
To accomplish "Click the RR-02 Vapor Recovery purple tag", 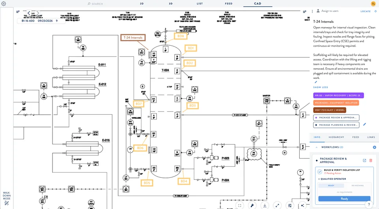I will click(338, 95).
